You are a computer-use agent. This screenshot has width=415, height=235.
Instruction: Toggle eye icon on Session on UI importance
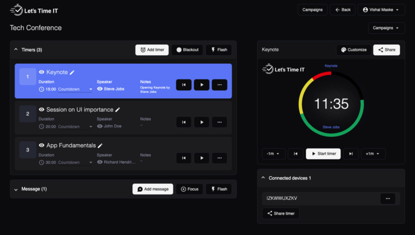click(42, 110)
